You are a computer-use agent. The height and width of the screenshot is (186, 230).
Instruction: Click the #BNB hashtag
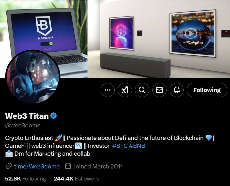click(137, 146)
